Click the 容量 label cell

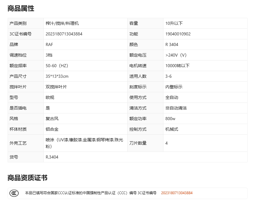(146, 23)
